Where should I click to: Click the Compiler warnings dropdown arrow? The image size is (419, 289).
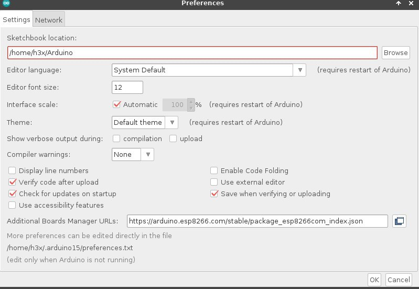[147, 155]
